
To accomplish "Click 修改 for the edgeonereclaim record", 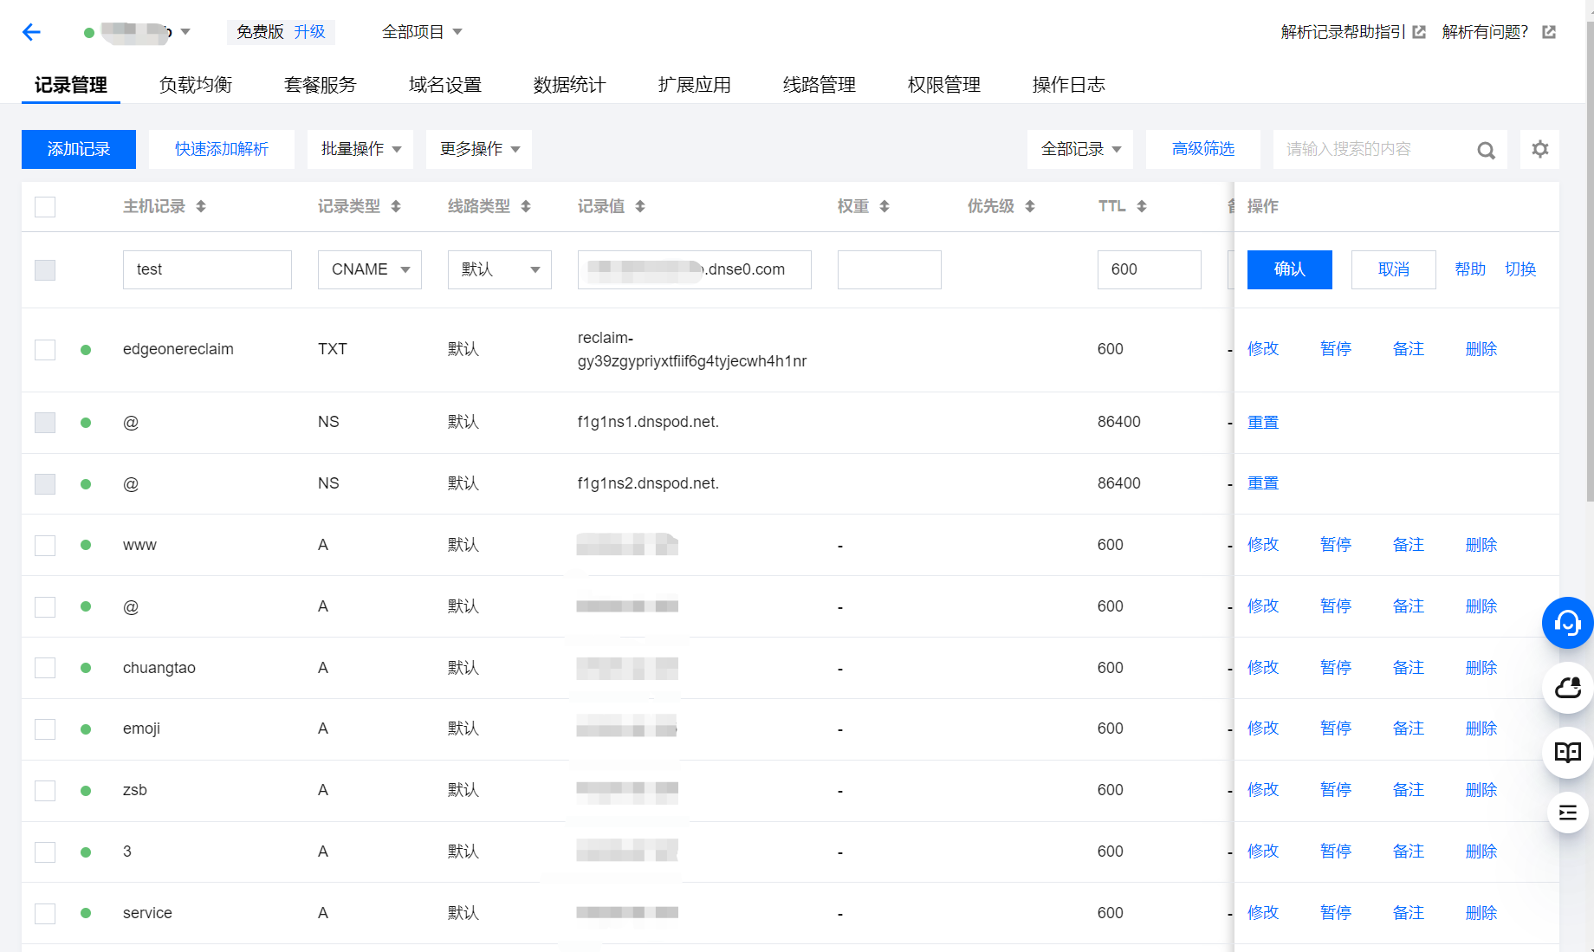I will [x=1263, y=349].
